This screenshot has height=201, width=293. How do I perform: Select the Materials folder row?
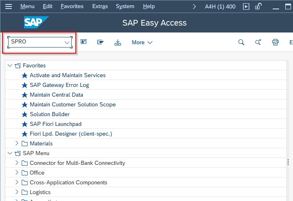click(146, 143)
